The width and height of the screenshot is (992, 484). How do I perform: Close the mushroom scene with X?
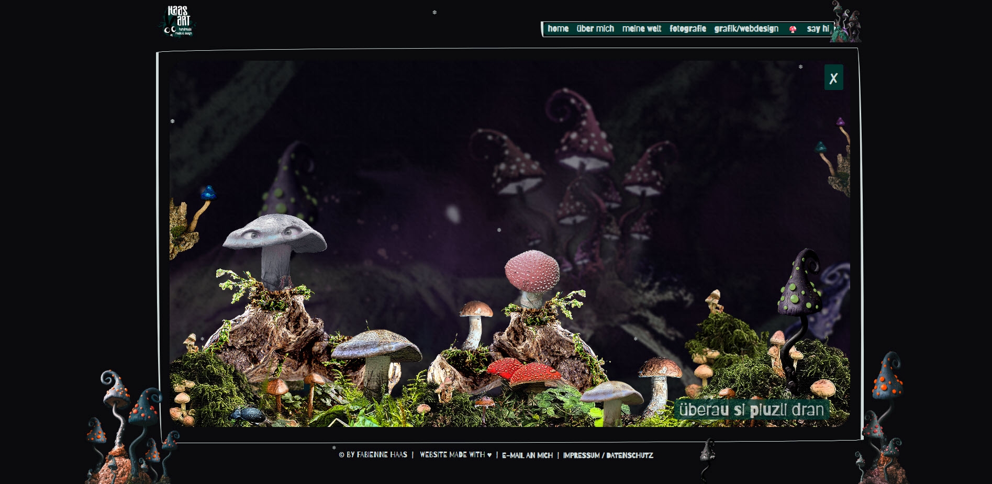coord(833,78)
